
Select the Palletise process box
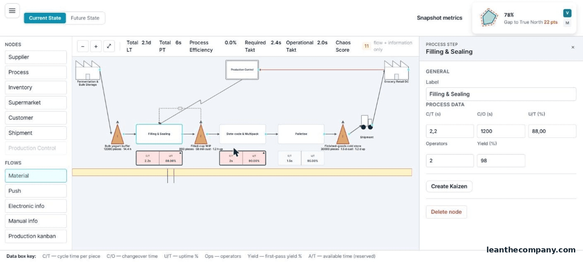(x=301, y=134)
